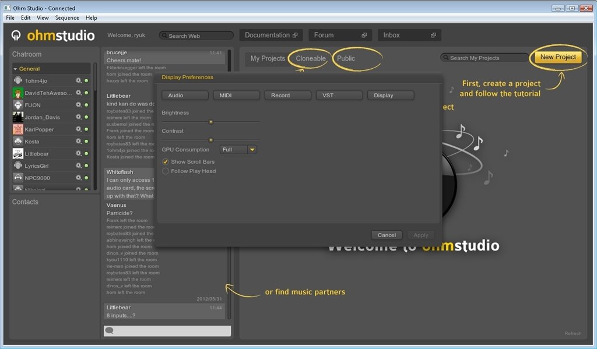597x349 pixels.
Task: Click the Contrast slider handle
Action: point(210,140)
